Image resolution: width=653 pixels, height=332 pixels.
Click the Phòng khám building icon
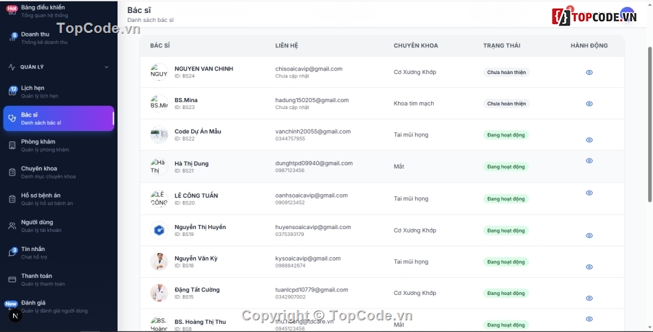12,145
